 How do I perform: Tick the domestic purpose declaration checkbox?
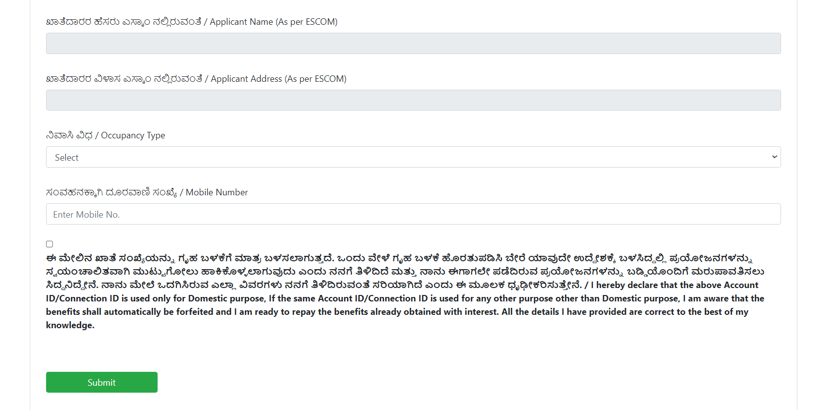pos(50,244)
